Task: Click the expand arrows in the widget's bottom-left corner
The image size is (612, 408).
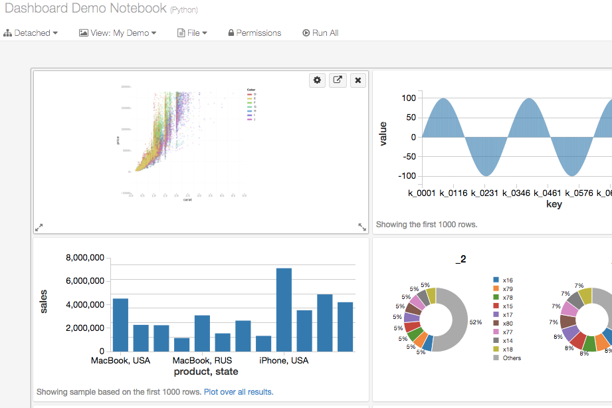Action: click(39, 227)
